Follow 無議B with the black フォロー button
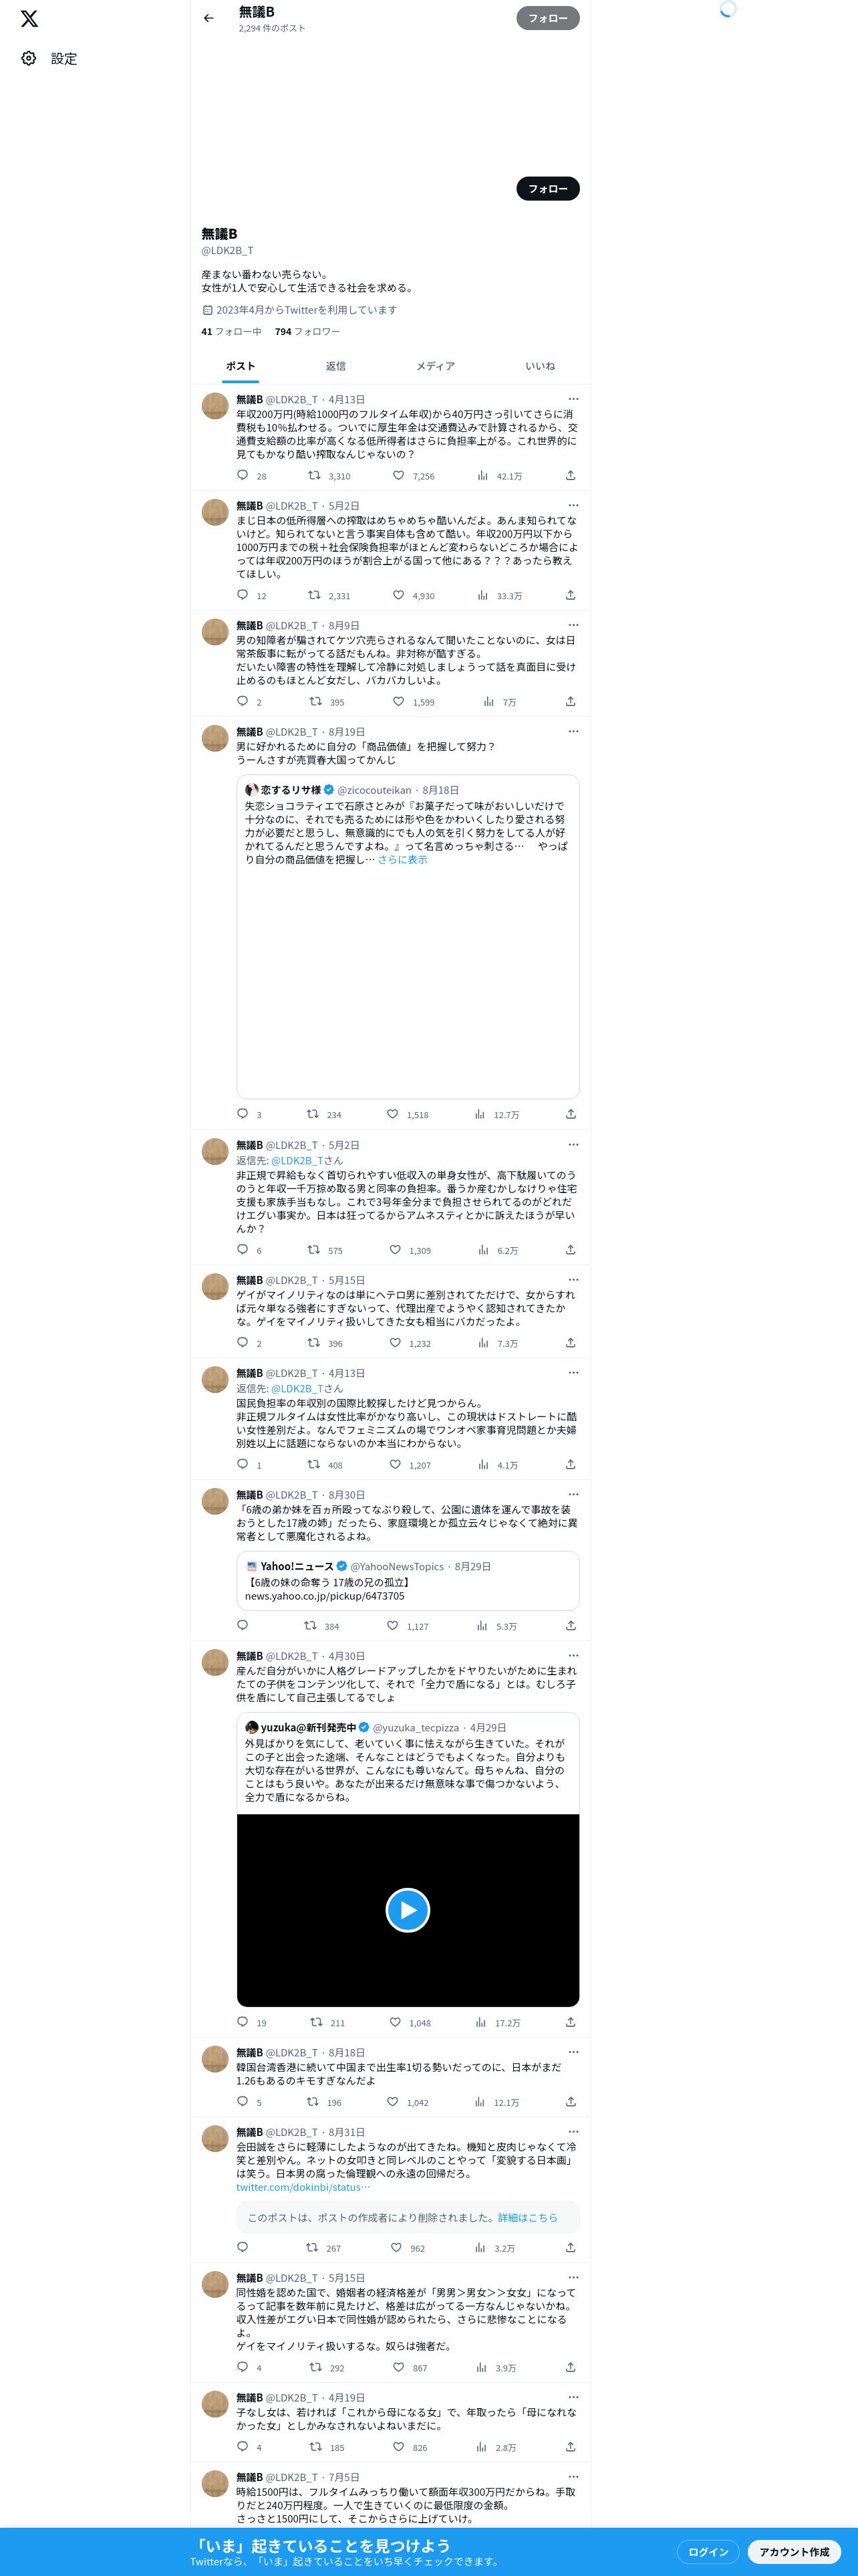858x2576 pixels. click(547, 188)
